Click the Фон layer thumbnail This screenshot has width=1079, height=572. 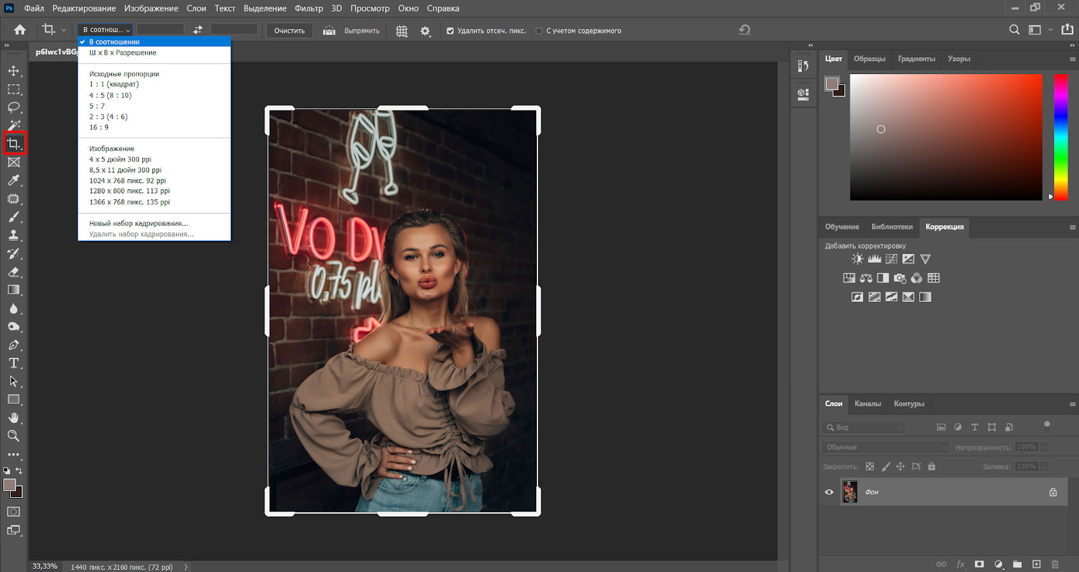click(x=850, y=492)
